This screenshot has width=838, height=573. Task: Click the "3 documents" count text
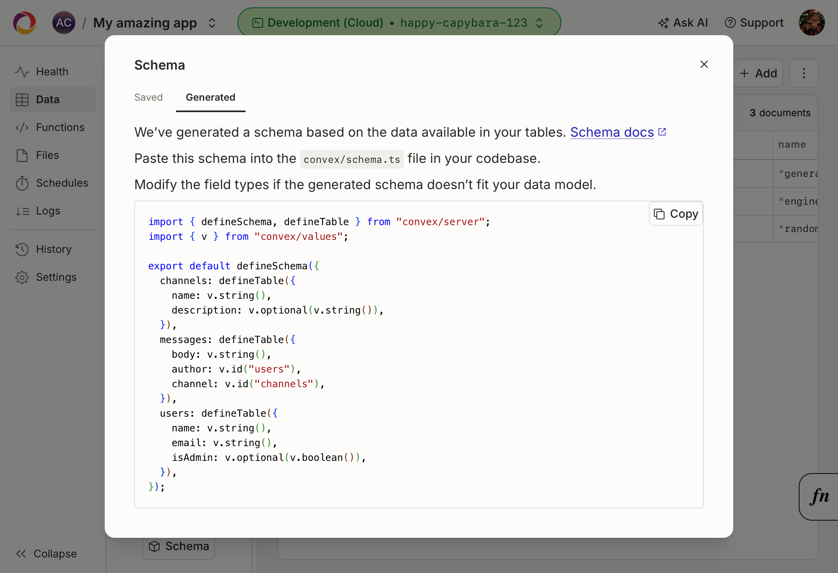point(780,113)
